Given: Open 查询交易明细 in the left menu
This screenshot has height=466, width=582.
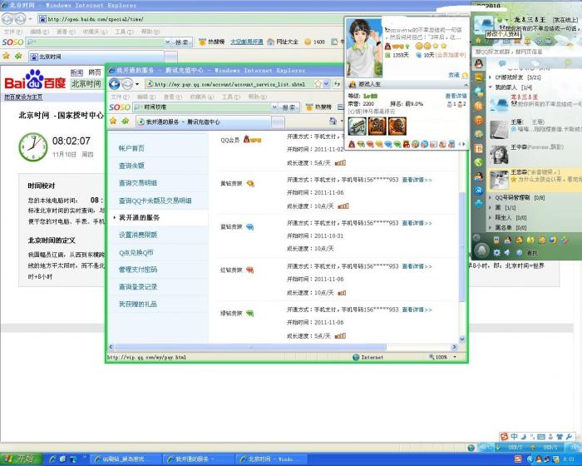Looking at the screenshot, I should (138, 183).
